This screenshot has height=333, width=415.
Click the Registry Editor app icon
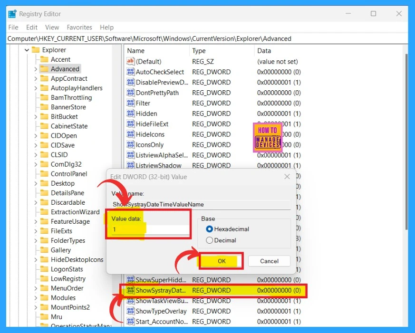coord(12,14)
